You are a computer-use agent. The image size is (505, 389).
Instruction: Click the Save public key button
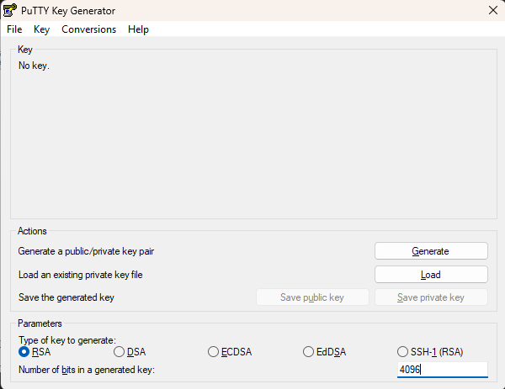(312, 297)
